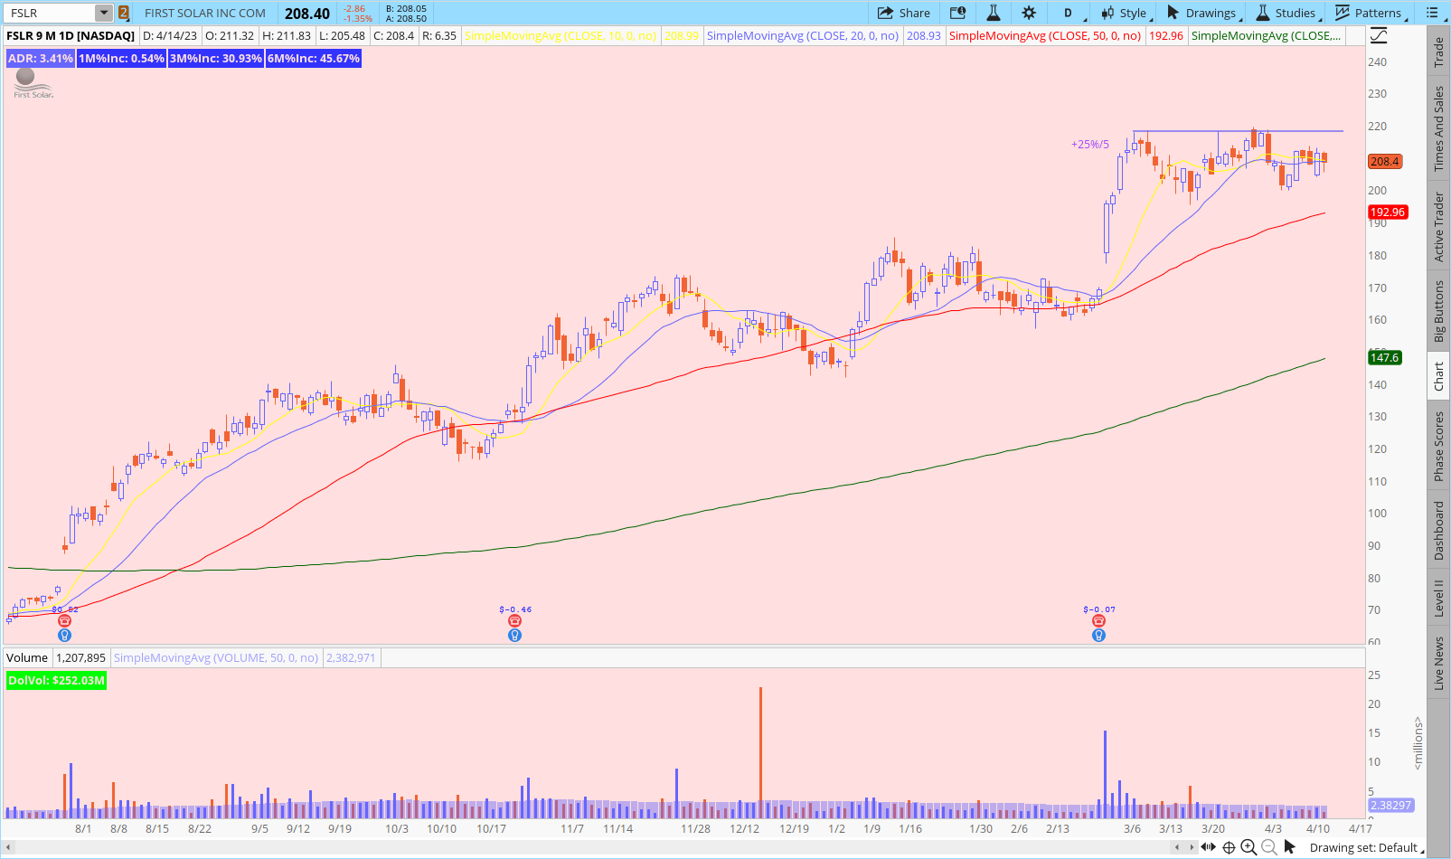The width and height of the screenshot is (1451, 859).
Task: Open the quote details card icon
Action: click(958, 13)
